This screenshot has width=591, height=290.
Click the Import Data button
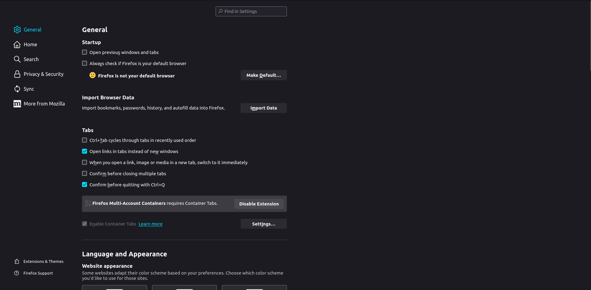[264, 108]
